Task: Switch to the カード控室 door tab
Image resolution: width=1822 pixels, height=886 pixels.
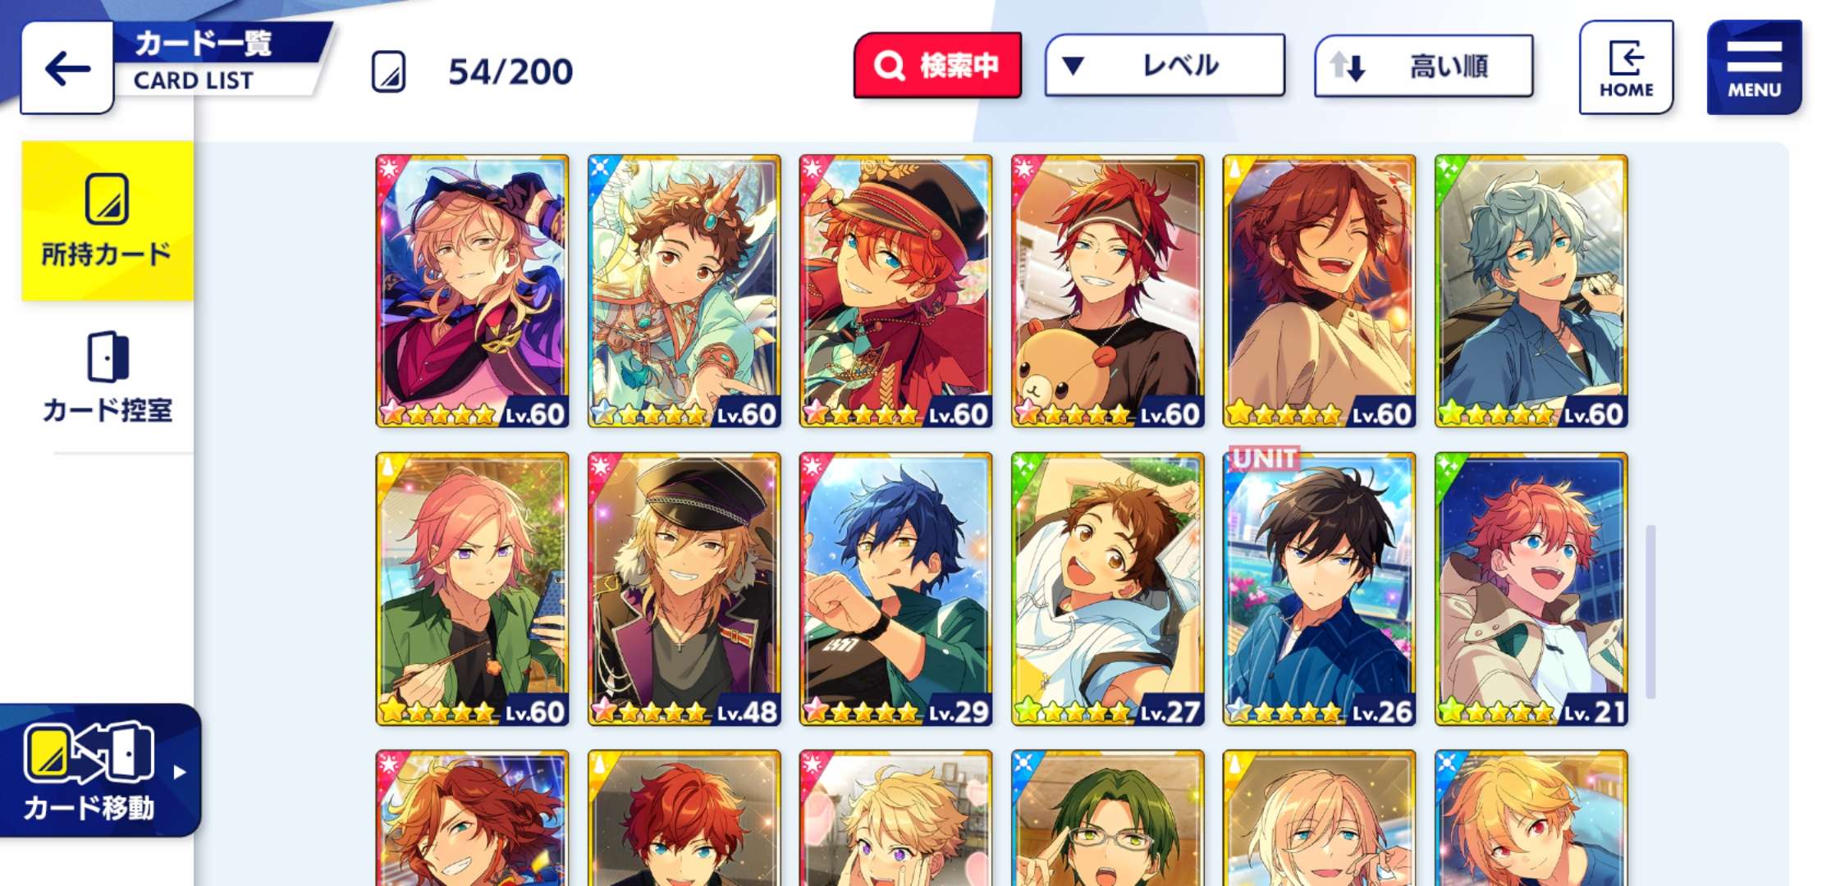Action: pos(108,377)
